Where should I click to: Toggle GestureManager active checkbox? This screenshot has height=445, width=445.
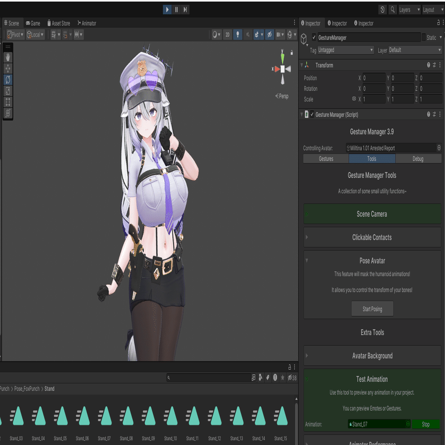[314, 37]
